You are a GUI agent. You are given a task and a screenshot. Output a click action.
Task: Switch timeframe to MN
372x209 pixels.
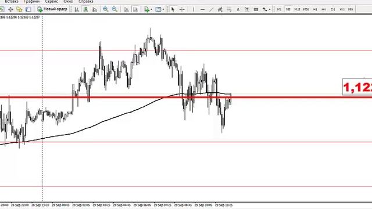pyautogui.click(x=350, y=9)
